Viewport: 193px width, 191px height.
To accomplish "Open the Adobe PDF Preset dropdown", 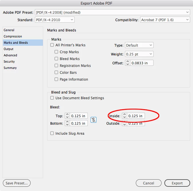I will [x=112, y=12].
